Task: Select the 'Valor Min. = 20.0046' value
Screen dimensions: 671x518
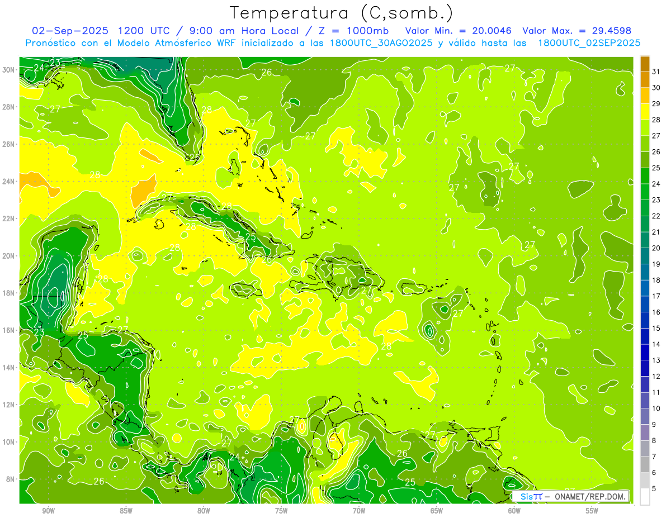Action: click(459, 31)
